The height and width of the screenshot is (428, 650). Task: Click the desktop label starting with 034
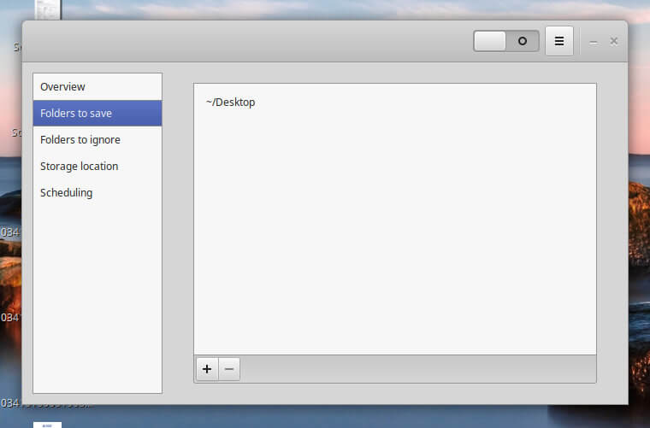point(9,232)
